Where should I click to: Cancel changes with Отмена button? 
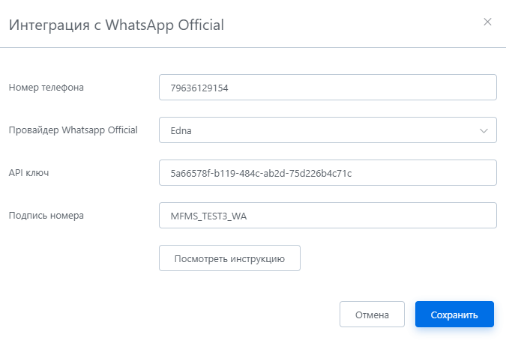(372, 315)
